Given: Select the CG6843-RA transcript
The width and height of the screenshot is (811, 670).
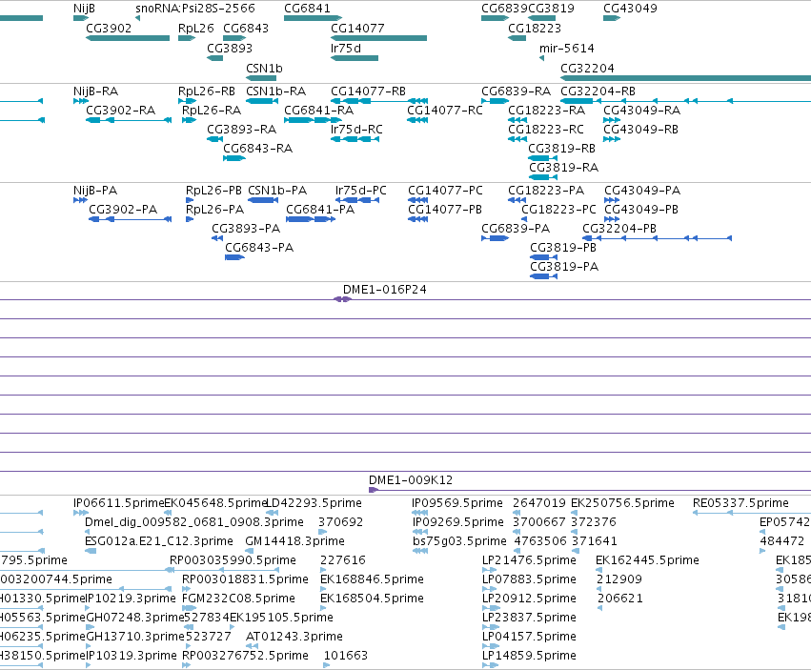Looking at the screenshot, I should tap(234, 158).
